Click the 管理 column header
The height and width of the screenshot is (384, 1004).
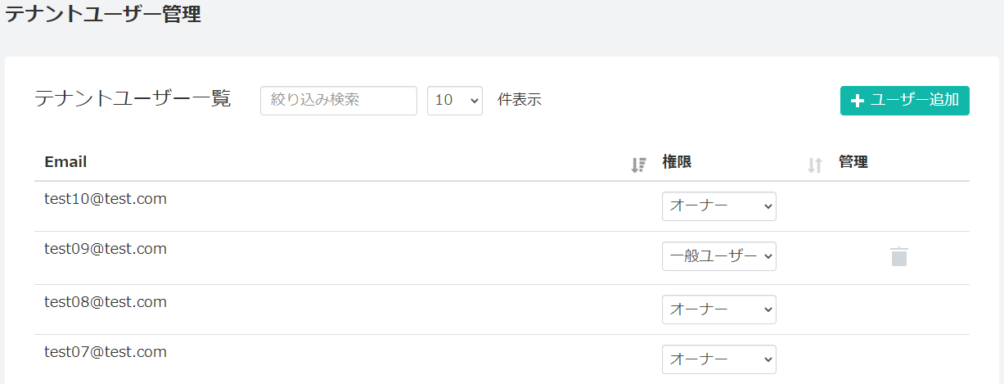coord(853,162)
